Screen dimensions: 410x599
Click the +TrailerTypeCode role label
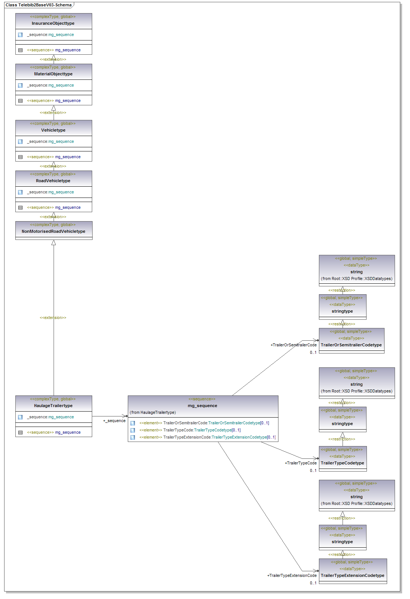point(301,463)
